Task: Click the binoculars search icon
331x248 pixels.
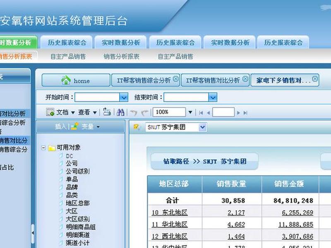Action: click(x=120, y=112)
